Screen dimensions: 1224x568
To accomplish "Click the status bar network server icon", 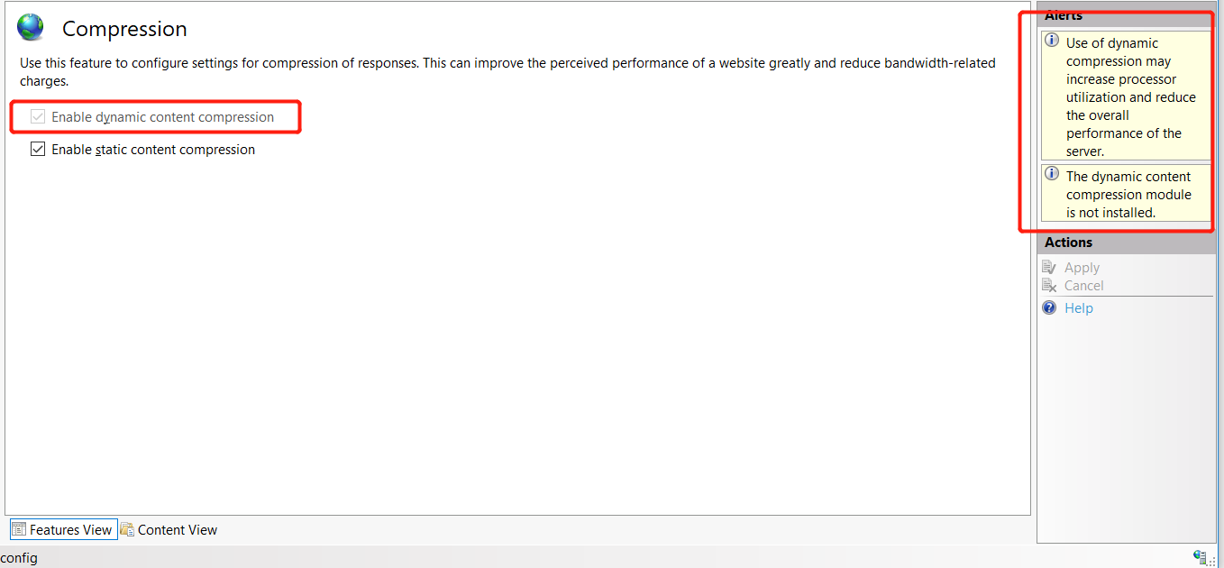I will [x=1200, y=557].
